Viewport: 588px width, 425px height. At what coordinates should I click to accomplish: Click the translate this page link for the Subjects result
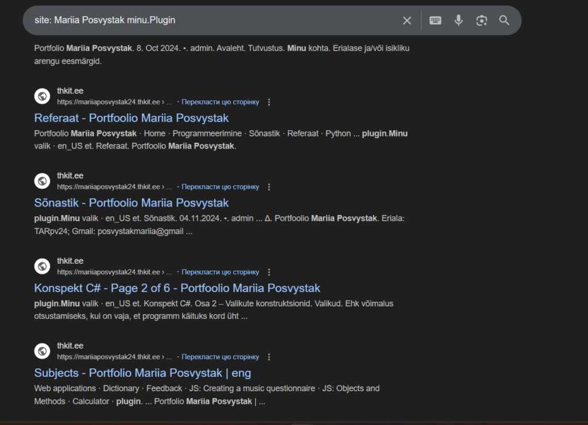(220, 357)
